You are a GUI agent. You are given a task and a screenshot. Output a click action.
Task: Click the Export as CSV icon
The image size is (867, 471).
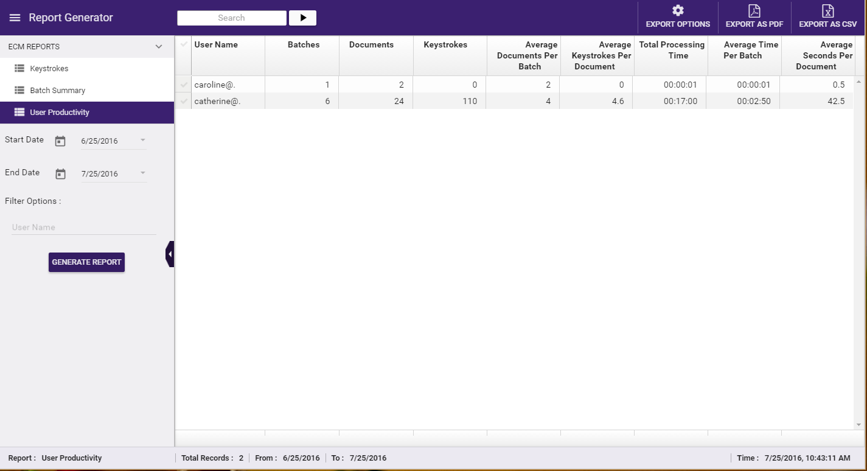pos(827,11)
